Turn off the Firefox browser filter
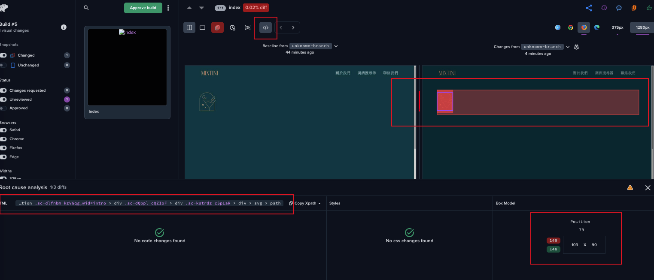This screenshot has height=280, width=654. coord(3,148)
